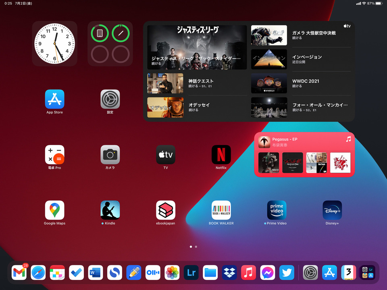Open BOOK WALKER
Viewport: 387px width, 290px height.
click(x=221, y=209)
